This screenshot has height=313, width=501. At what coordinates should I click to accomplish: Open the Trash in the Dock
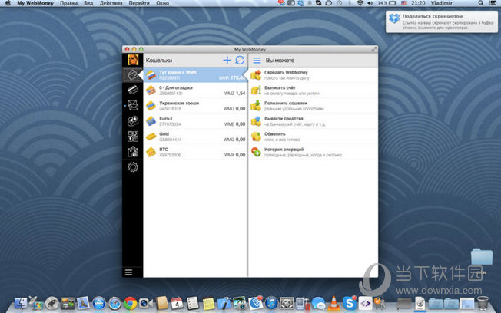point(483,303)
